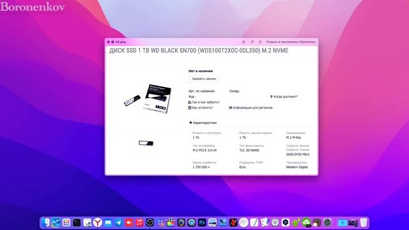The width and height of the screenshot is (409, 230).
Task: Open Finder from the Dock
Action: point(45,222)
